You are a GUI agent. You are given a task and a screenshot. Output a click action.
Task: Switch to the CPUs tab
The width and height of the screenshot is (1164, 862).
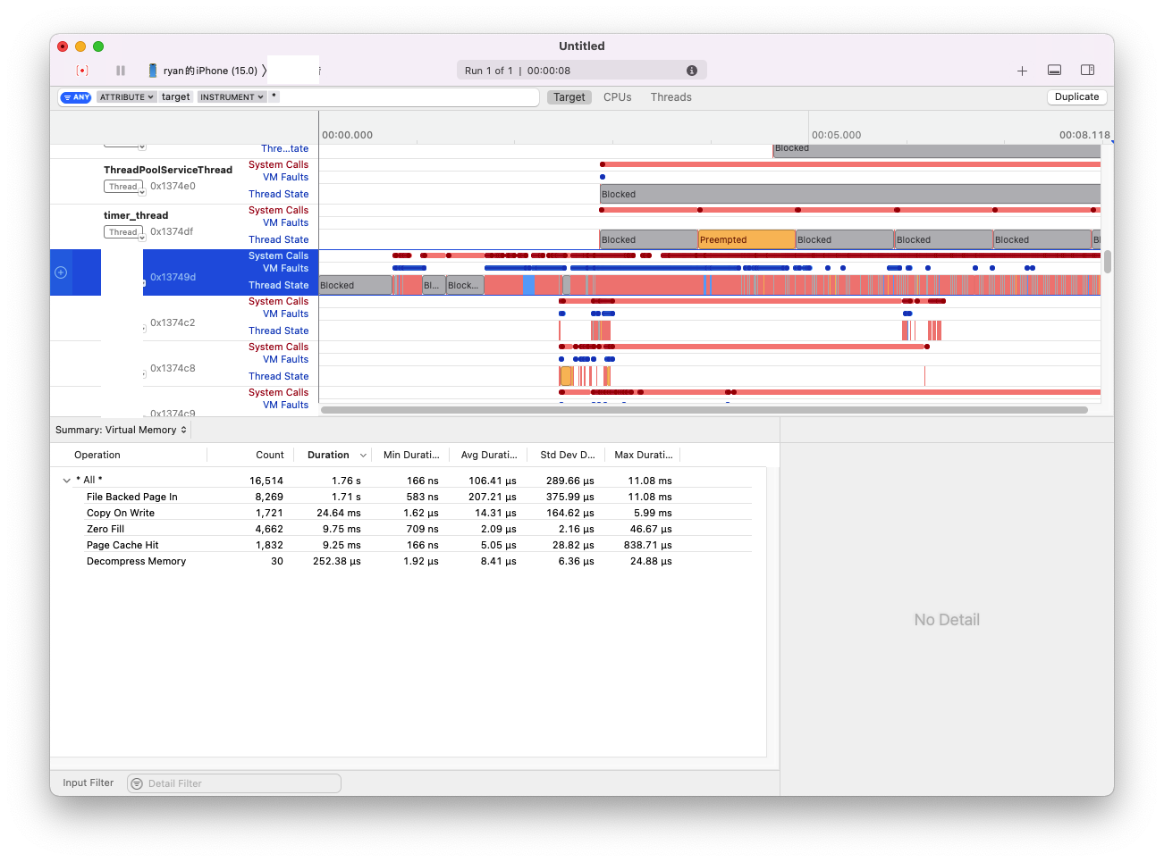[x=617, y=97]
